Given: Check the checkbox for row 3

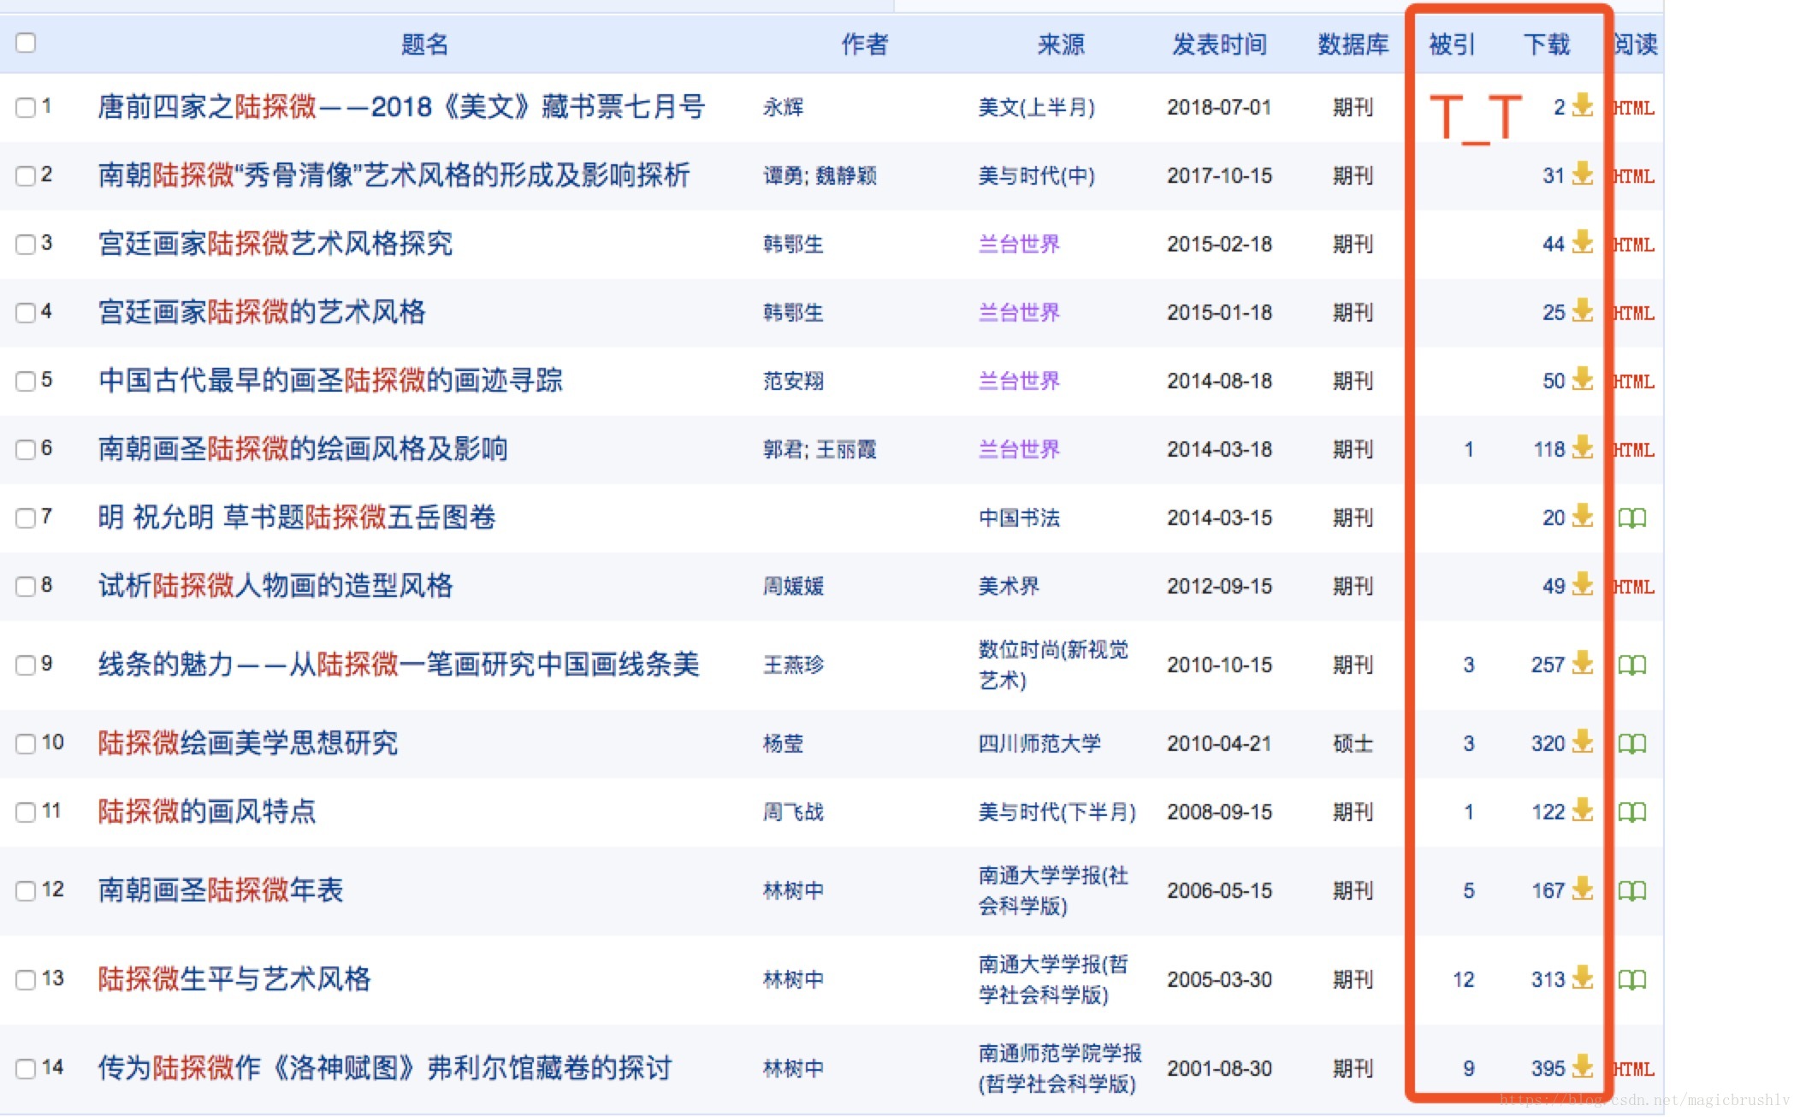Looking at the screenshot, I should click(x=26, y=245).
